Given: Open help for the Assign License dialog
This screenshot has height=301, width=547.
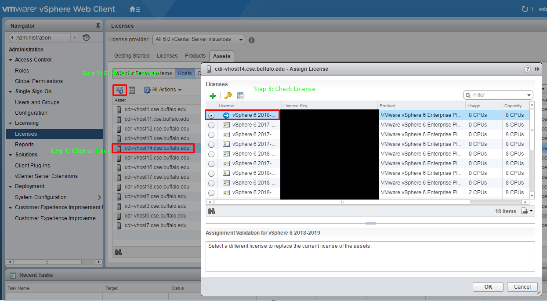Looking at the screenshot, I should tap(528, 69).
